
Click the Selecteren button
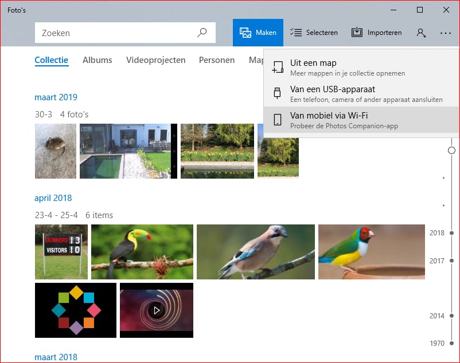[x=314, y=33]
